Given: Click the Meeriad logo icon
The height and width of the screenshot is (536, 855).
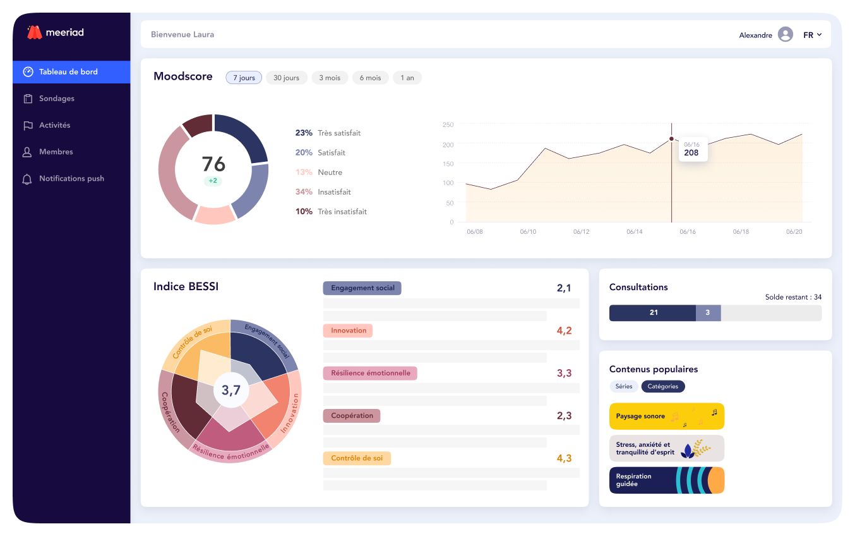Looking at the screenshot, I should pos(34,32).
